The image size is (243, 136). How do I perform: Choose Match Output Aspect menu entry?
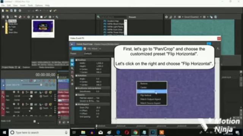click(152, 99)
